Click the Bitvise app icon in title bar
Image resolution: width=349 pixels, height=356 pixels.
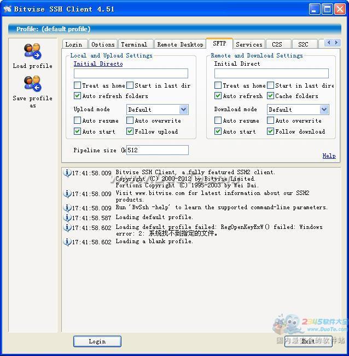point(7,9)
